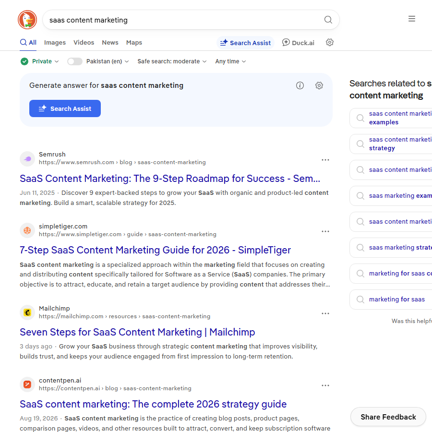
Task: Click the magnifier search icon in search box
Action: (x=328, y=20)
